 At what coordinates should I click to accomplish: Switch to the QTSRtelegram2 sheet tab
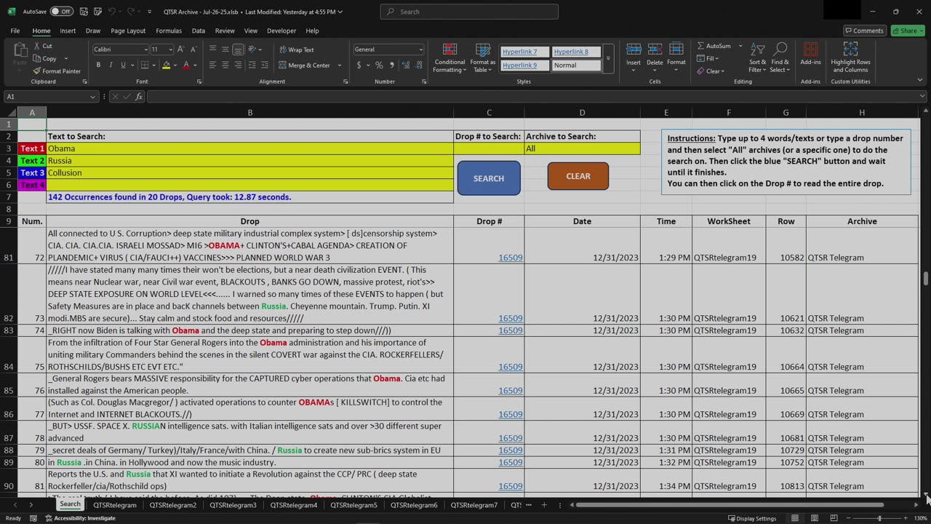tap(173, 505)
